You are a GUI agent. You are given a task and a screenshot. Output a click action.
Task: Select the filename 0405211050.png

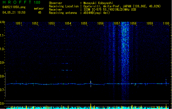(14, 7)
